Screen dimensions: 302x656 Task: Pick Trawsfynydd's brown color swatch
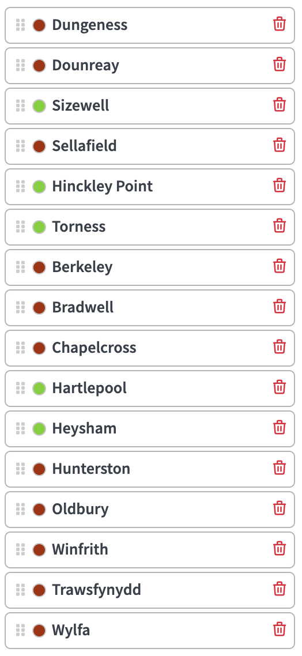tap(39, 590)
